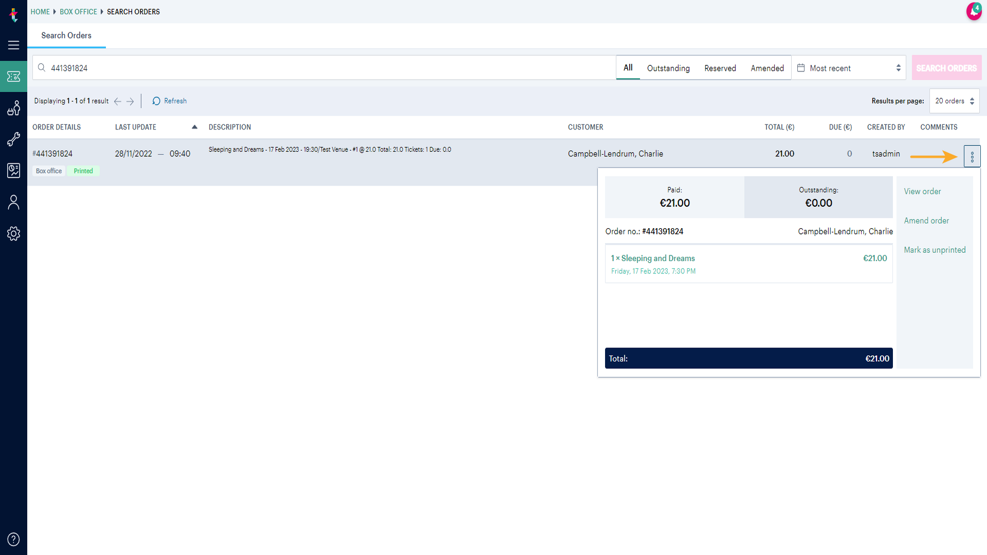Open the notifications avatar with badge 4
987x555 pixels.
point(974,11)
